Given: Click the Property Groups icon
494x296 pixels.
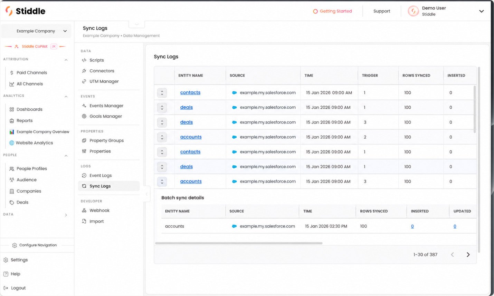Looking at the screenshot, I should pyautogui.click(x=84, y=140).
